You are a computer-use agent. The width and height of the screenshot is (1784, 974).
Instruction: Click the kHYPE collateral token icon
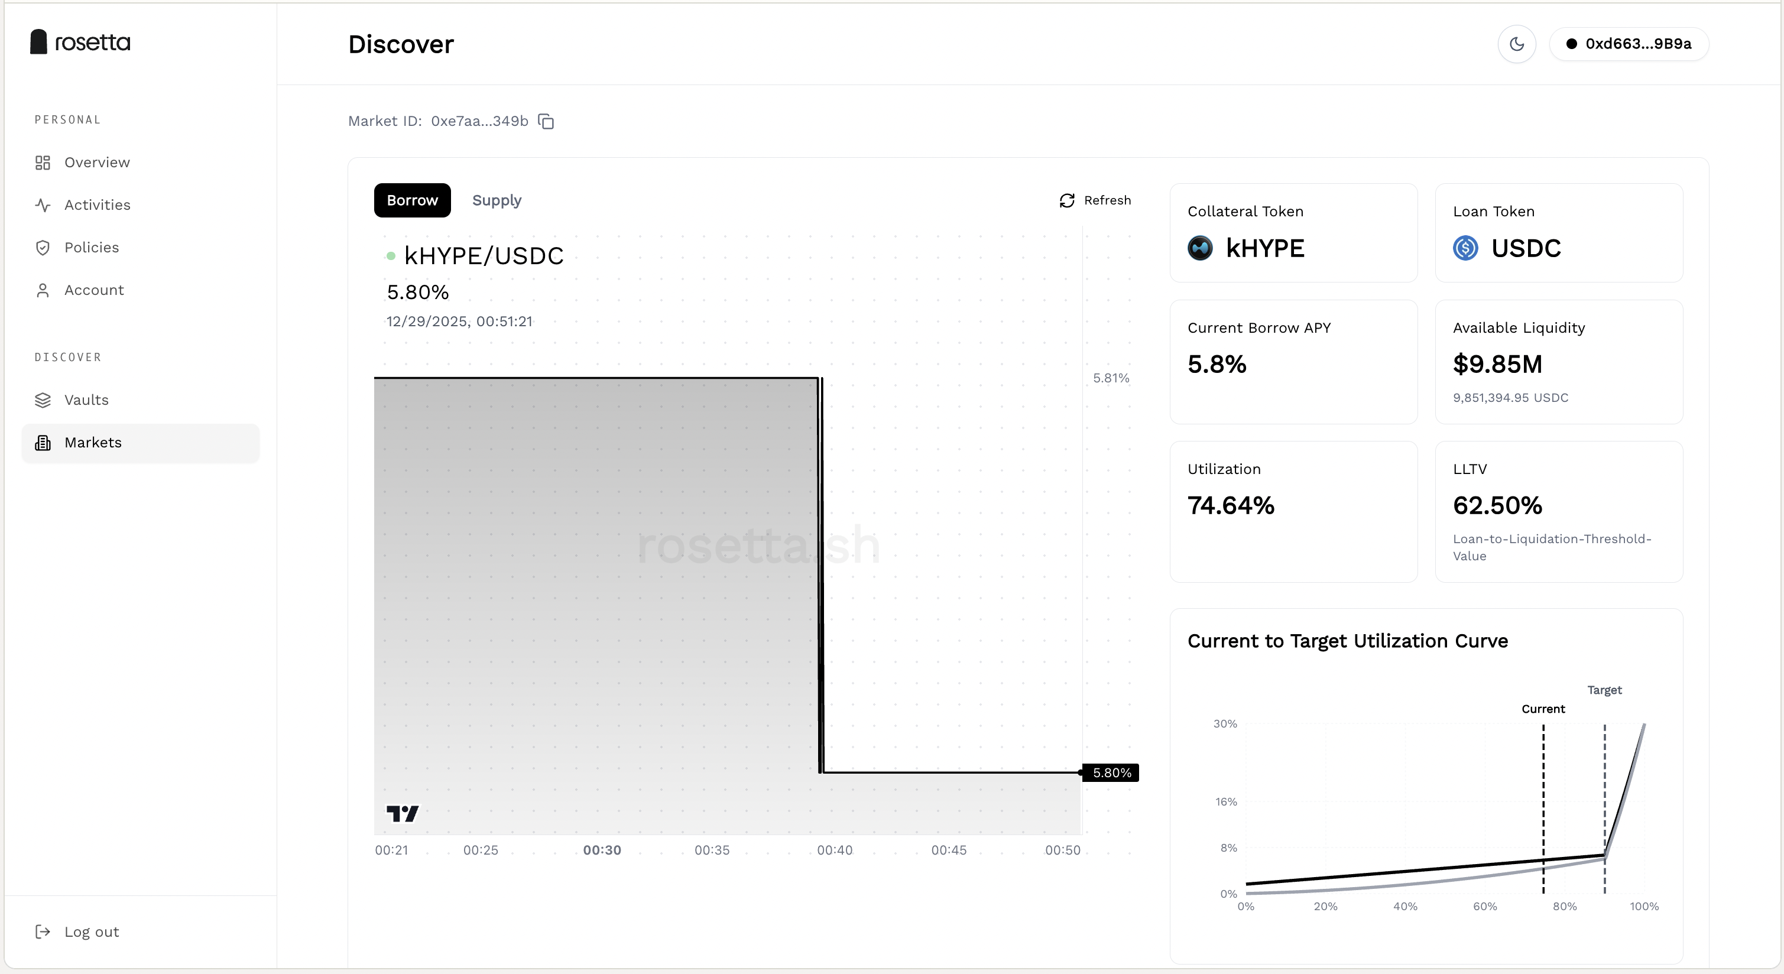(x=1200, y=248)
